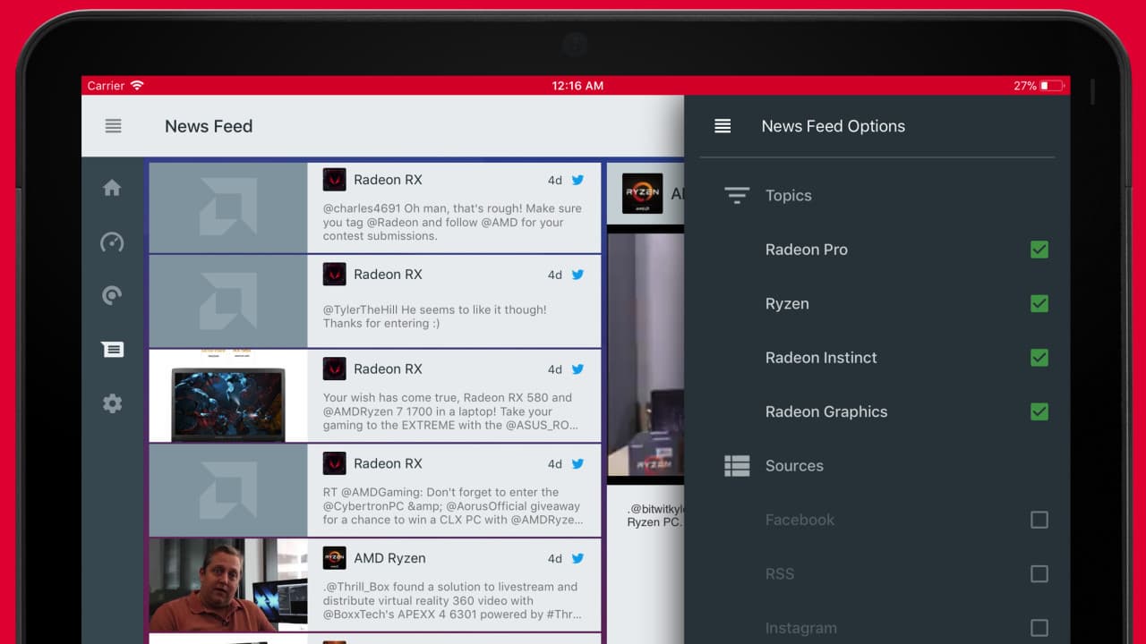Screen dimensions: 1146x644
Task: Click the Sources list icon
Action: (737, 466)
